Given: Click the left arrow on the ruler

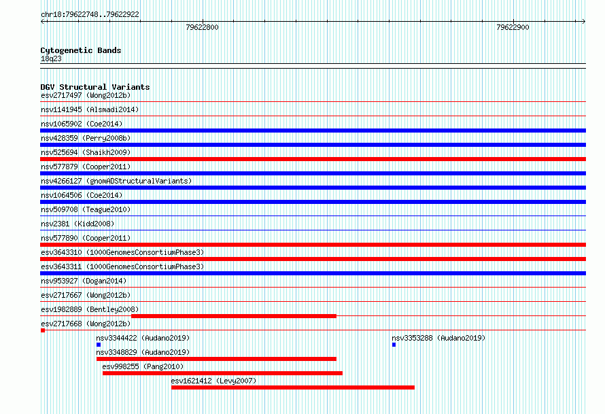Looking at the screenshot, I should click(44, 21).
